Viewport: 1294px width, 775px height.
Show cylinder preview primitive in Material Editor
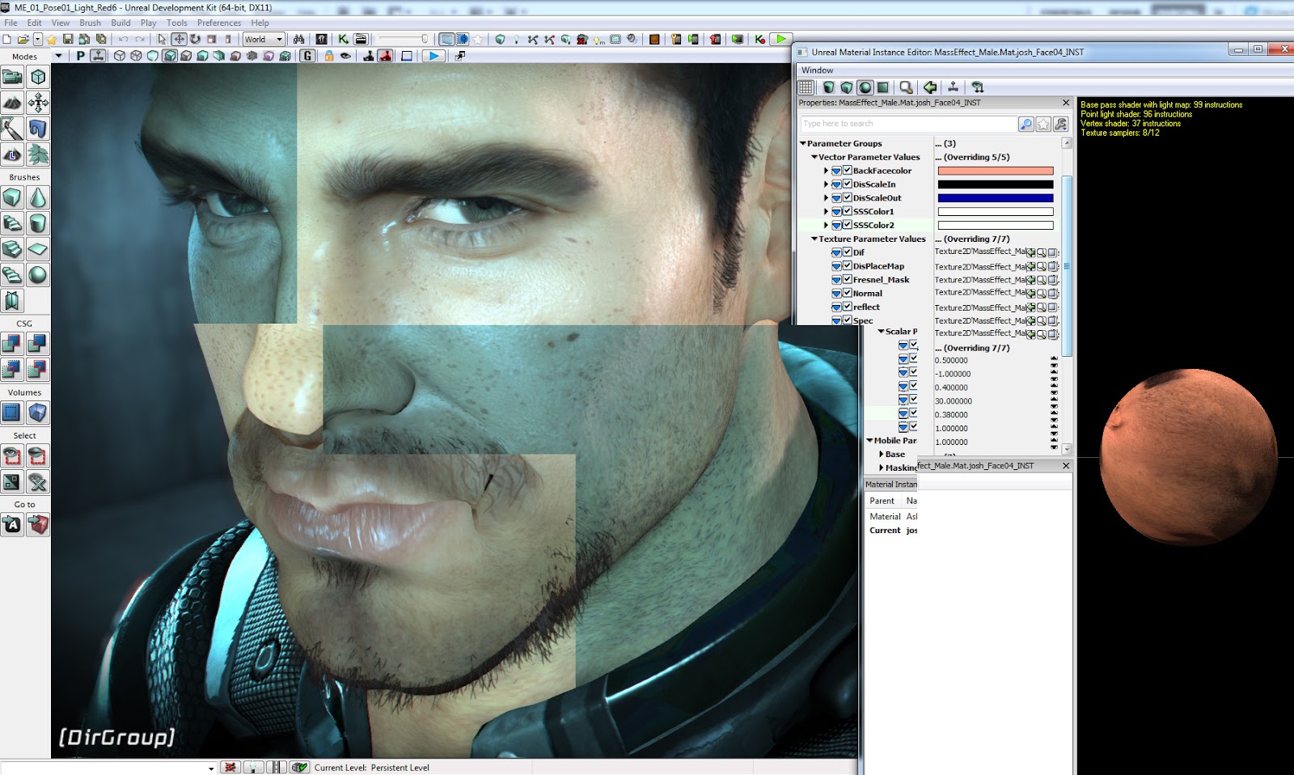tap(829, 87)
